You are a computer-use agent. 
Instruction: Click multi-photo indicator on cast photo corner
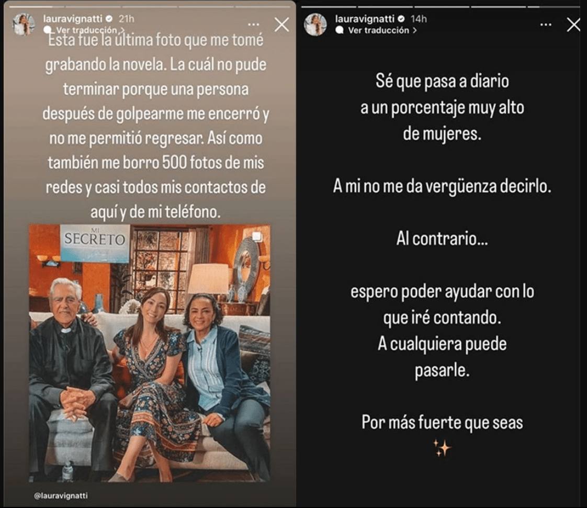coord(257,236)
